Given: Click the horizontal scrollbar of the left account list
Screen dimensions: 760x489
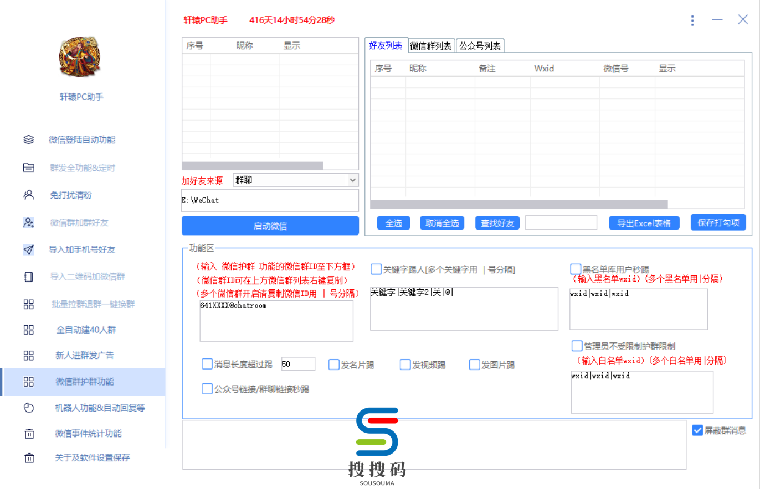Looking at the screenshot, I should (x=253, y=165).
